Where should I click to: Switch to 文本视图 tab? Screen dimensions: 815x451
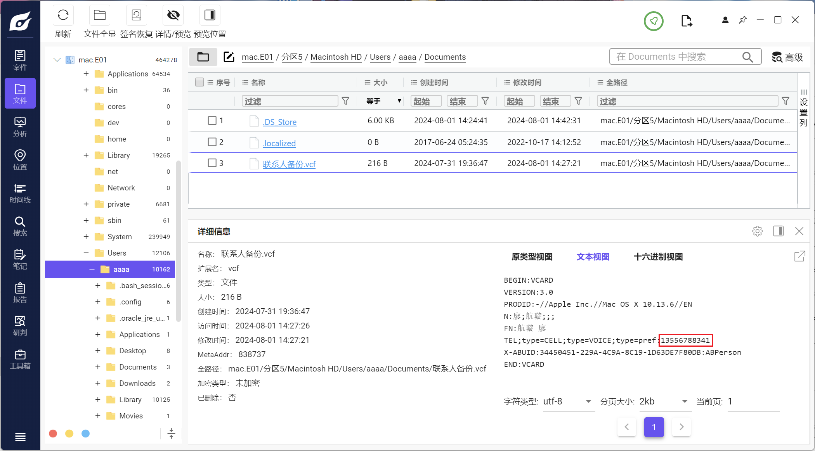tap(593, 256)
